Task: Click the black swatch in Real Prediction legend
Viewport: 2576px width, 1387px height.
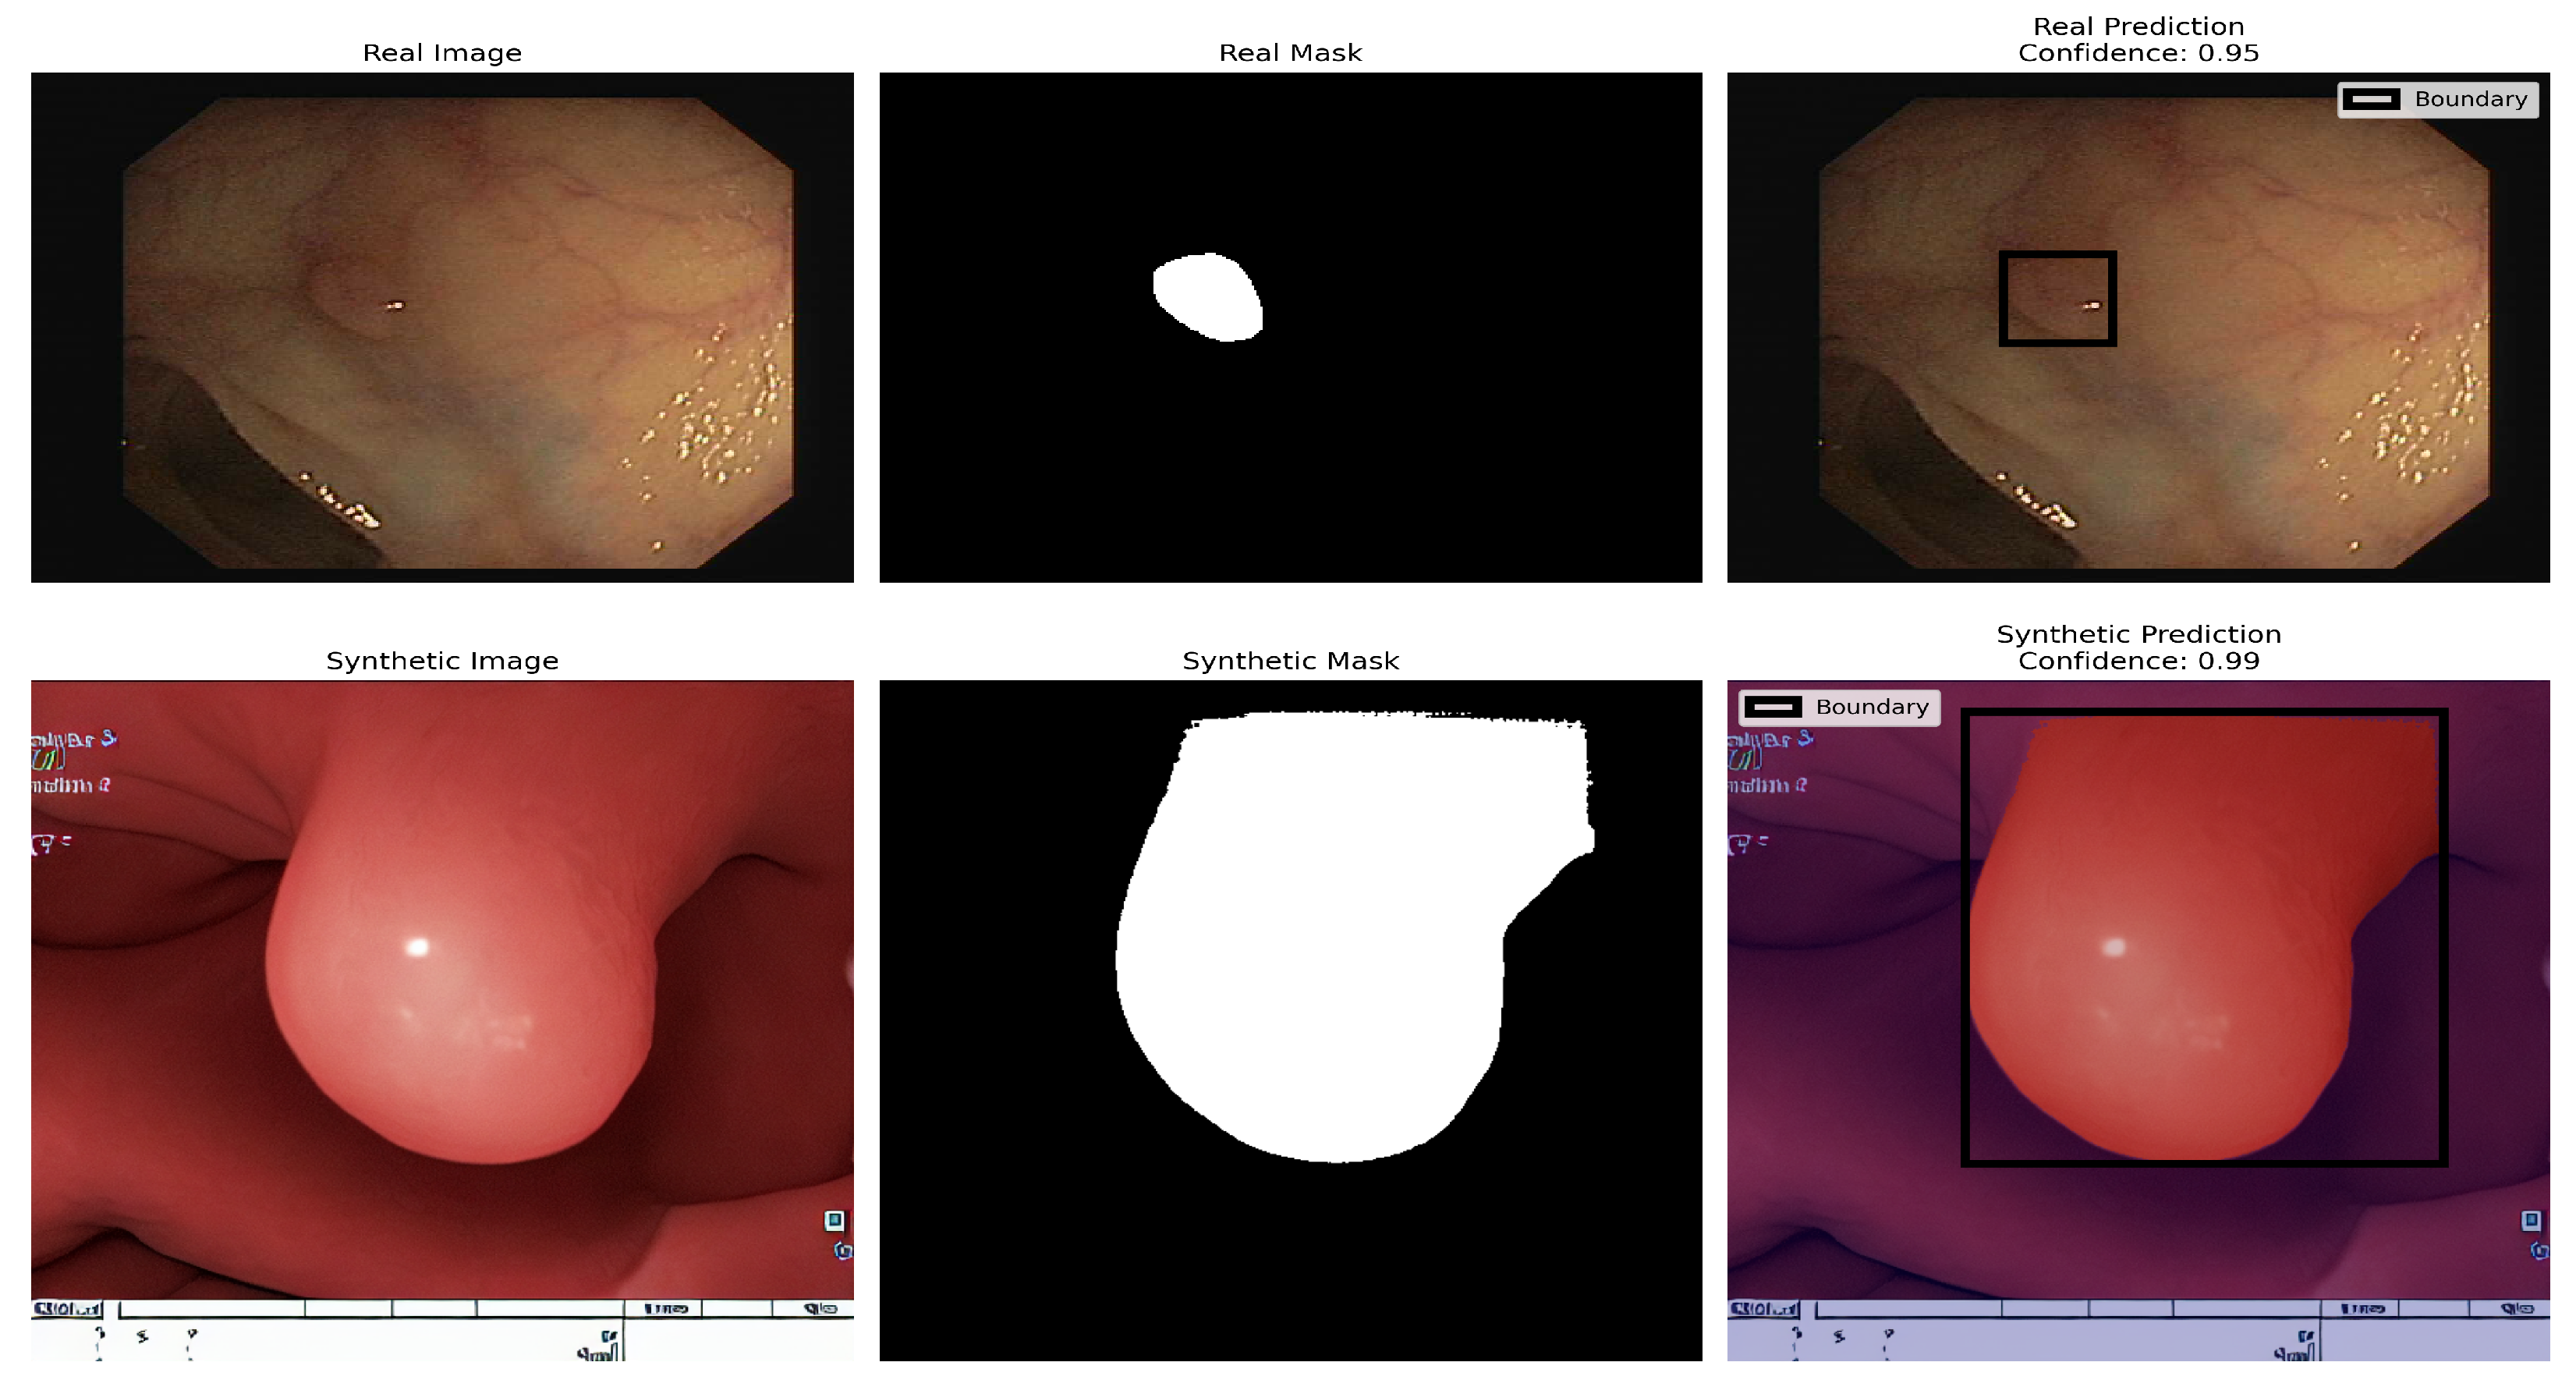Action: point(2371,100)
